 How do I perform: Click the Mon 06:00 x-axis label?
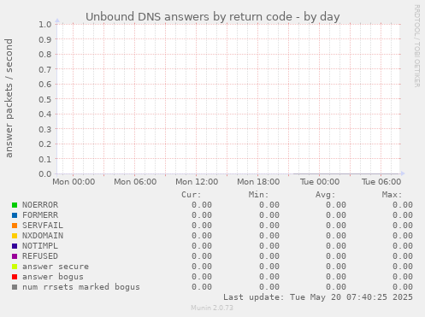[135, 182]
